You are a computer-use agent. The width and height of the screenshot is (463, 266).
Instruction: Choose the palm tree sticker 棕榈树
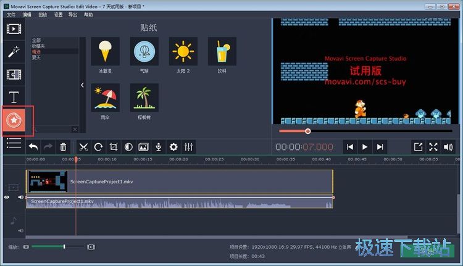(x=144, y=98)
